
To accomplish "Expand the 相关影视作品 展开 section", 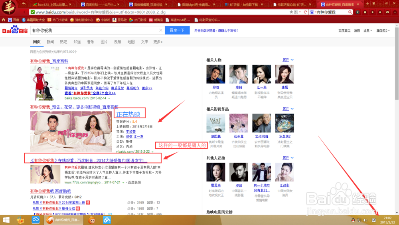I will coord(288,109).
